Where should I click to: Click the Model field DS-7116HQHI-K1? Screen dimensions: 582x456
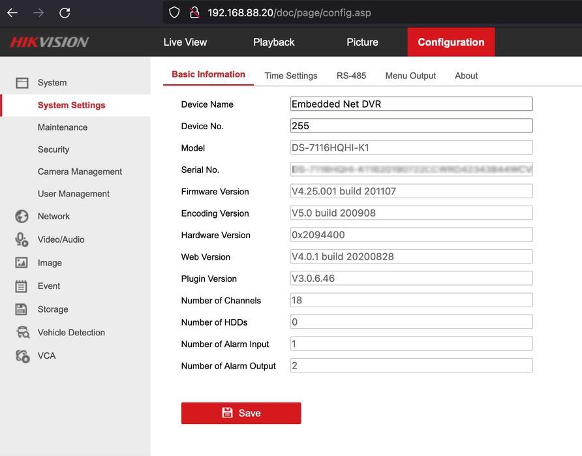[411, 147]
